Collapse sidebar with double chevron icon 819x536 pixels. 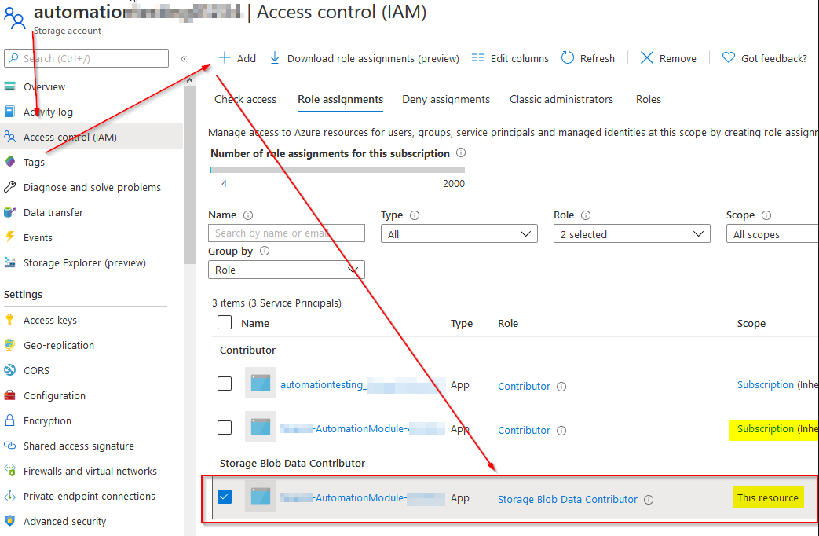coord(184,59)
